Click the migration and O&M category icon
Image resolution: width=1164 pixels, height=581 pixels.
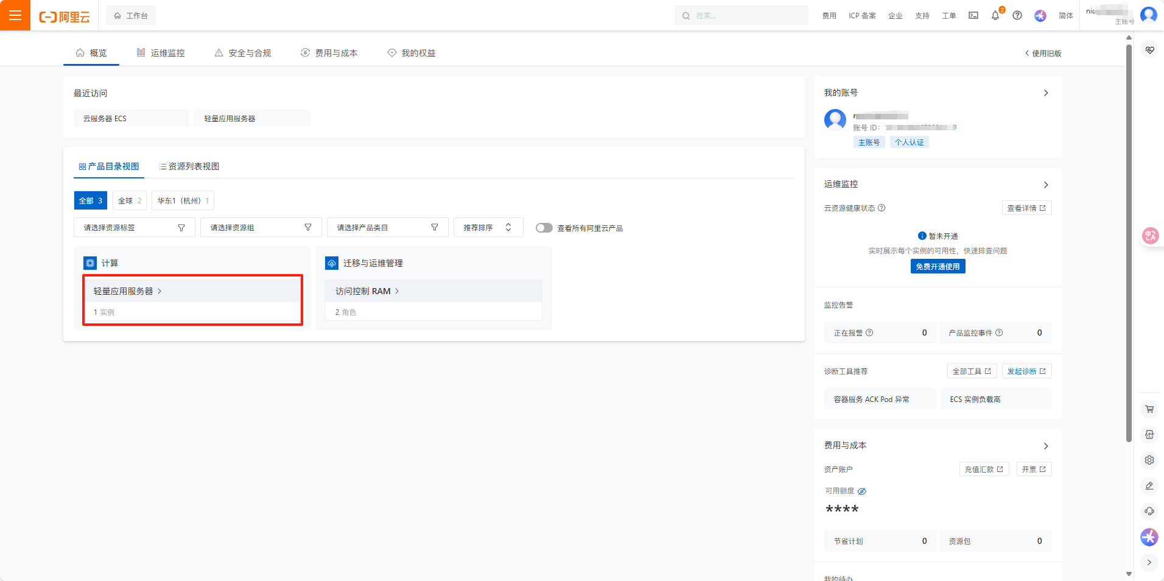coord(332,263)
